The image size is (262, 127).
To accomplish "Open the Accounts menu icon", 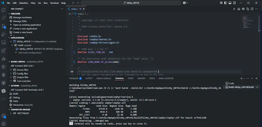I will click(3, 116).
